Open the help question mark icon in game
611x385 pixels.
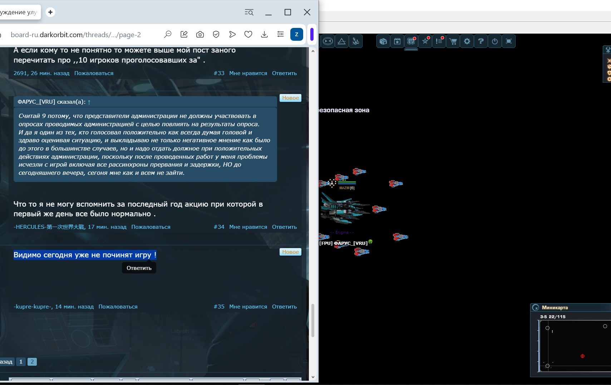481,41
